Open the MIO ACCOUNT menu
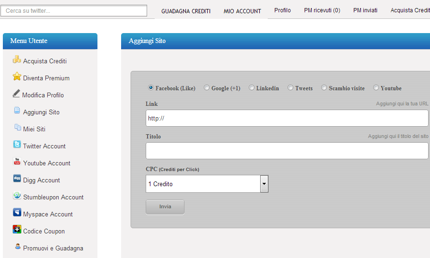Screen dimensions: 430x258 (x=242, y=11)
